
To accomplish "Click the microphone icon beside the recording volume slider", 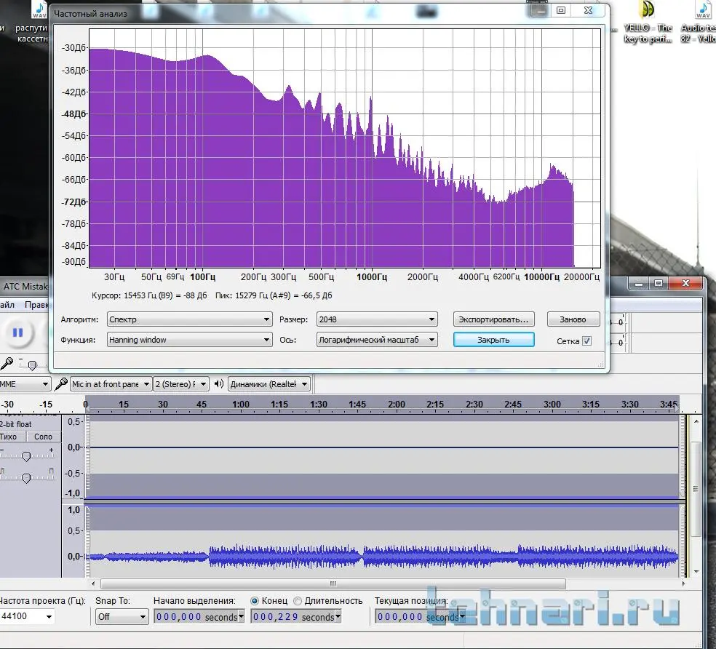I will click(x=7, y=362).
